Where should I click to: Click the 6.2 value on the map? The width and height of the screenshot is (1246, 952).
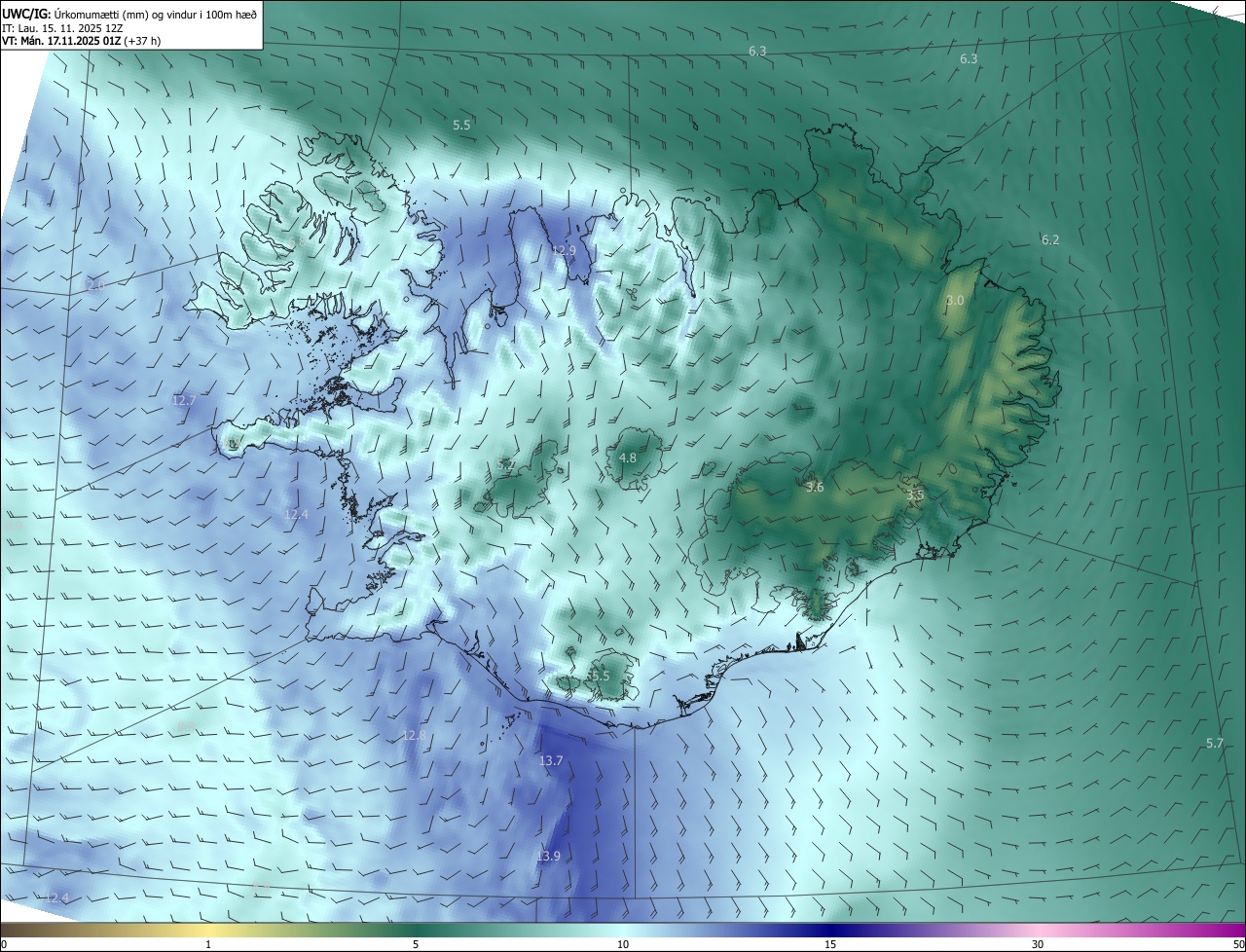(1050, 239)
